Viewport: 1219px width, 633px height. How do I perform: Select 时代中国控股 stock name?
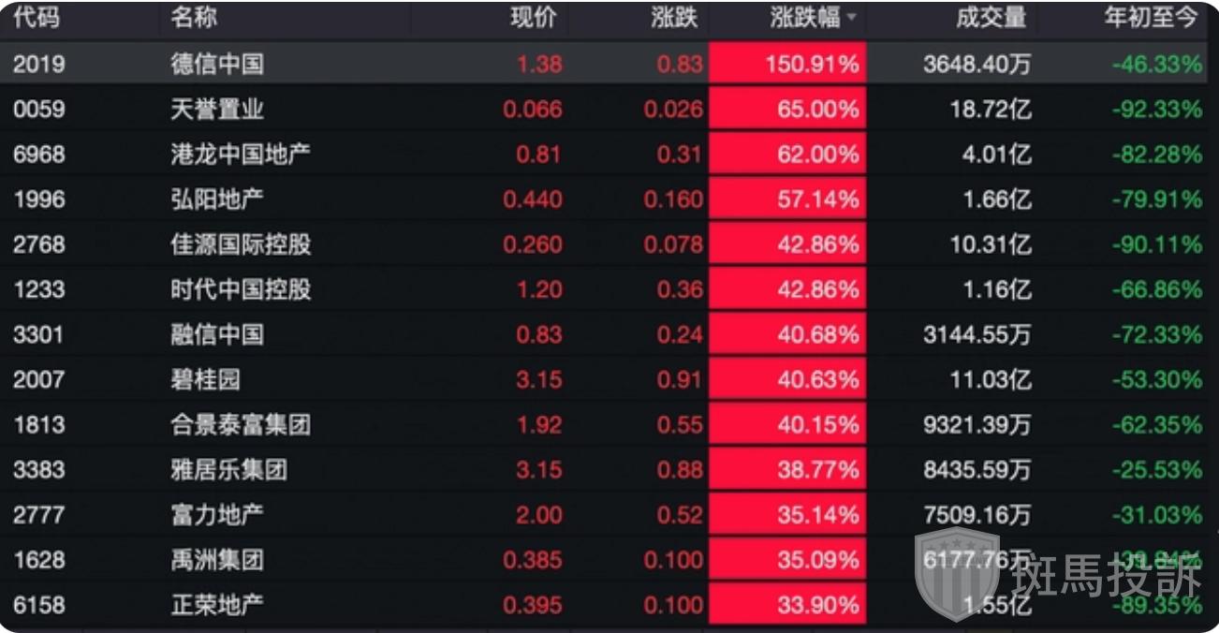pos(241,289)
